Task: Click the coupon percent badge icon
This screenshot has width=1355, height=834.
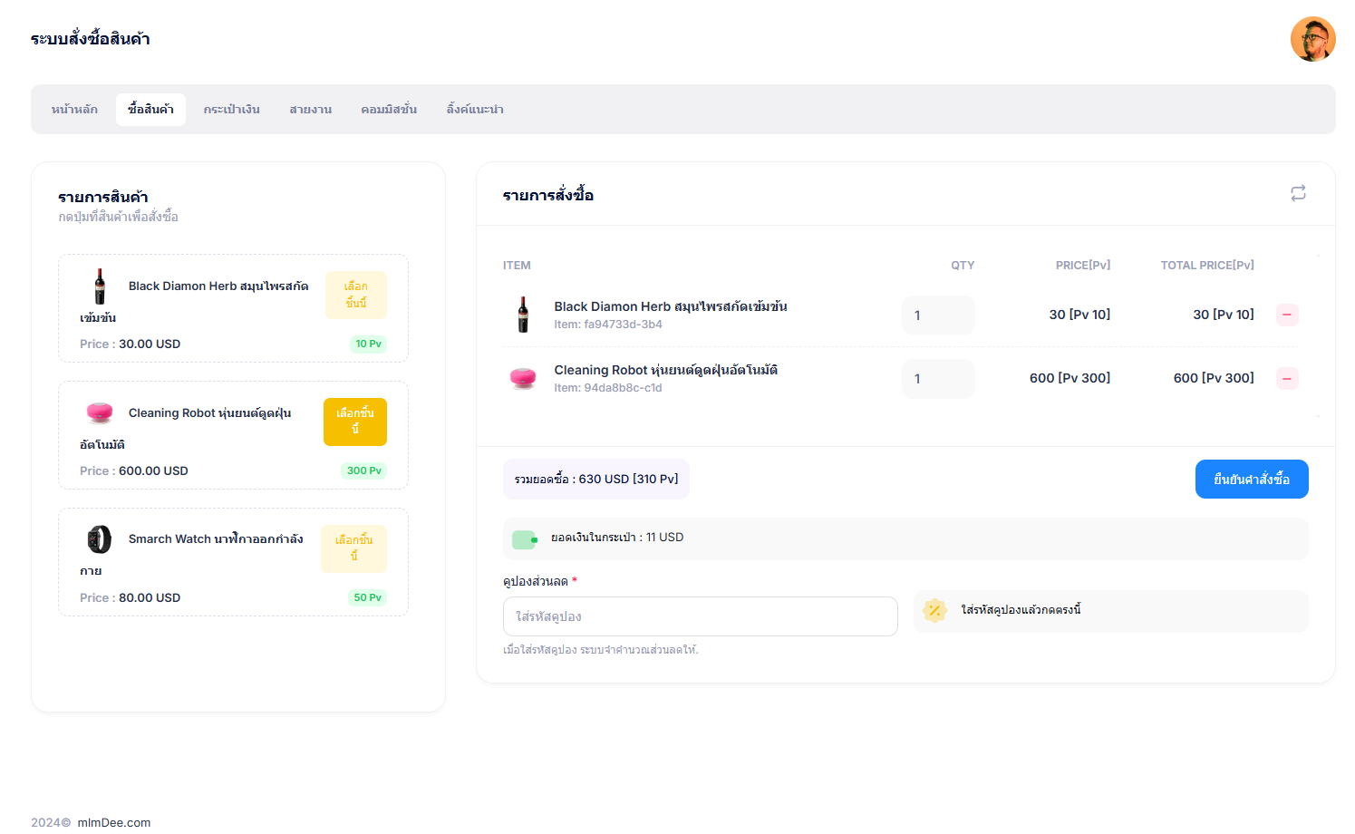Action: (x=934, y=610)
